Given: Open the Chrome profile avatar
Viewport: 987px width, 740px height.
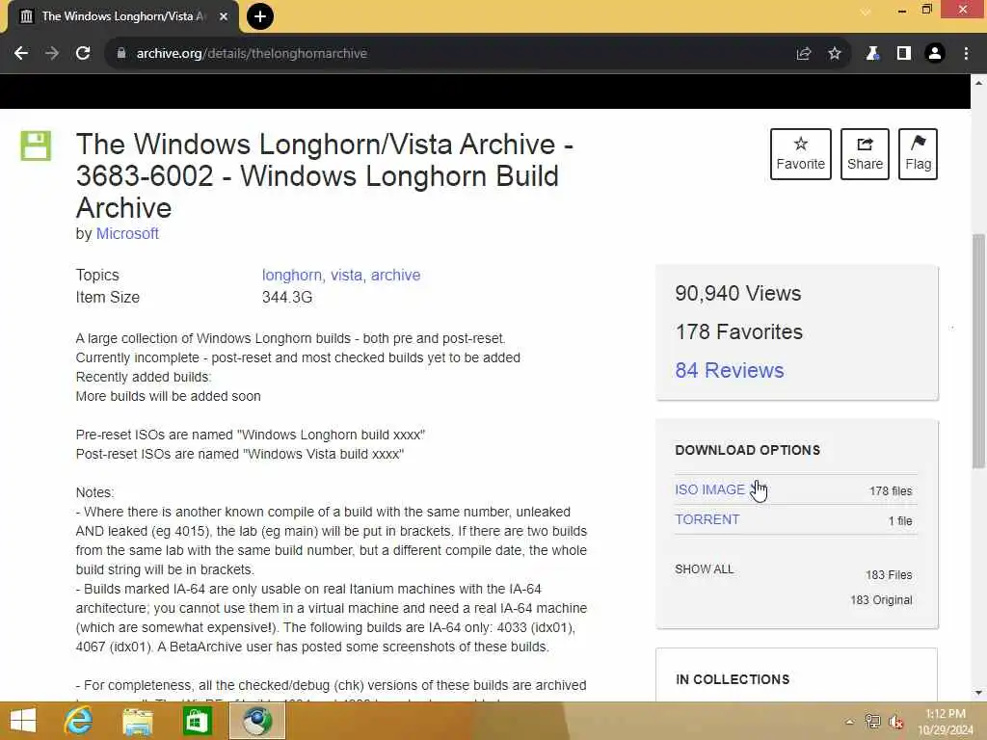Looking at the screenshot, I should tap(935, 54).
